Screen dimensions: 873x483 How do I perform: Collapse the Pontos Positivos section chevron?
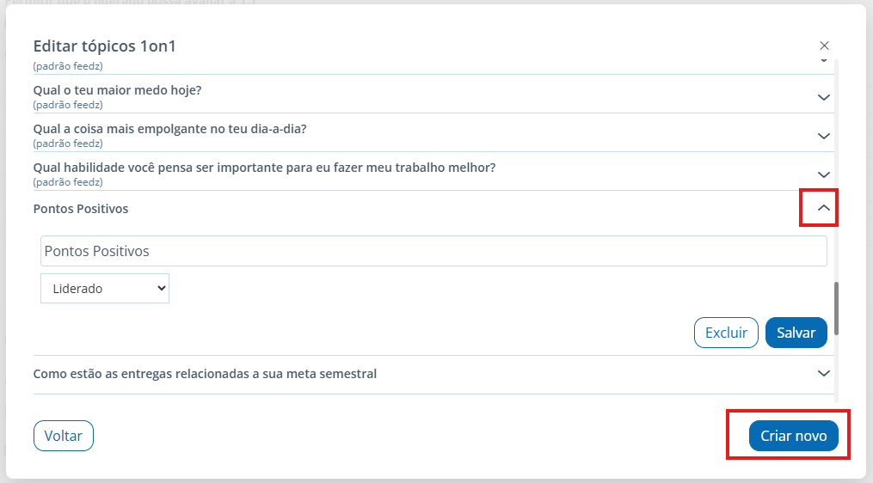click(823, 208)
